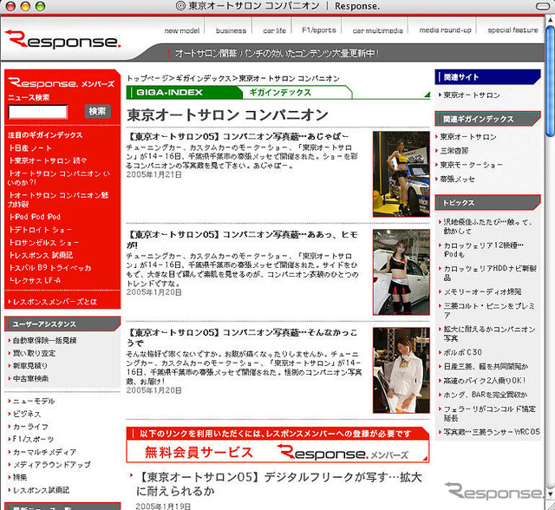Open the カロッツェリアHDDナビ新製品 topic
555x510 pixels.
click(x=489, y=273)
